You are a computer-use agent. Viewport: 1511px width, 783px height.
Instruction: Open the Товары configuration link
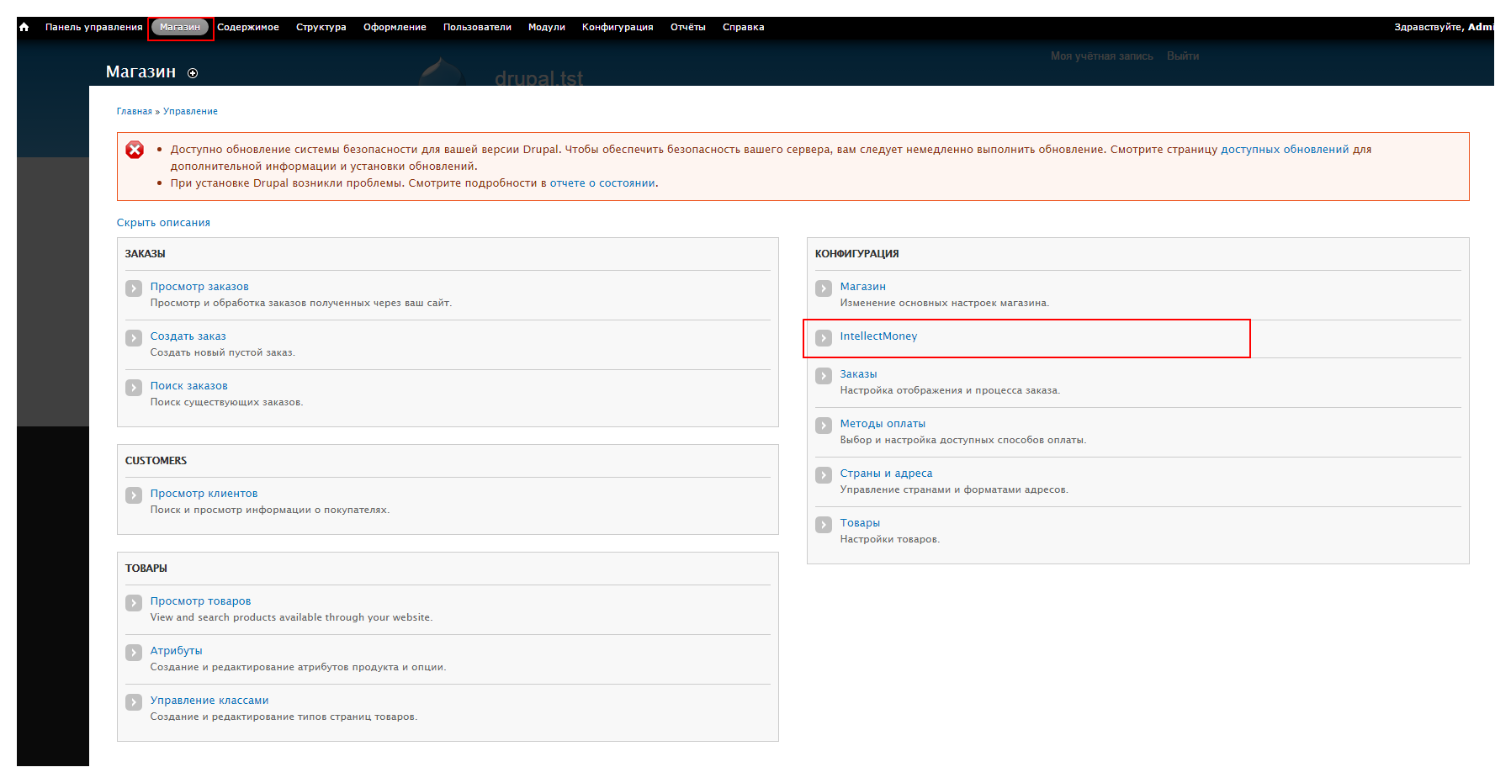(x=860, y=523)
